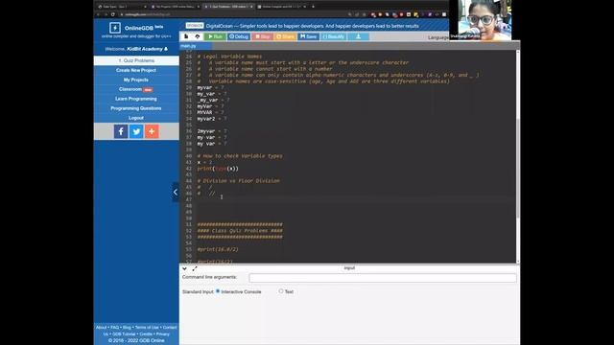Expand the input panel to fullscreen

point(195,268)
